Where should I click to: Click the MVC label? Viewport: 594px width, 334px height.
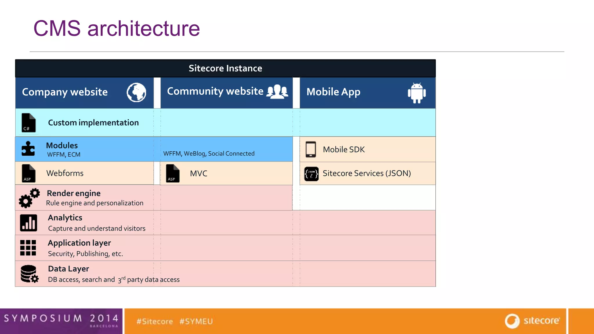click(x=199, y=174)
